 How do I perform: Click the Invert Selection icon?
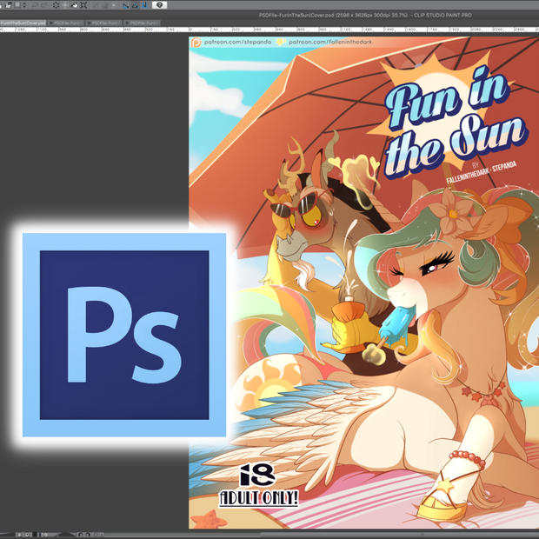104,5
